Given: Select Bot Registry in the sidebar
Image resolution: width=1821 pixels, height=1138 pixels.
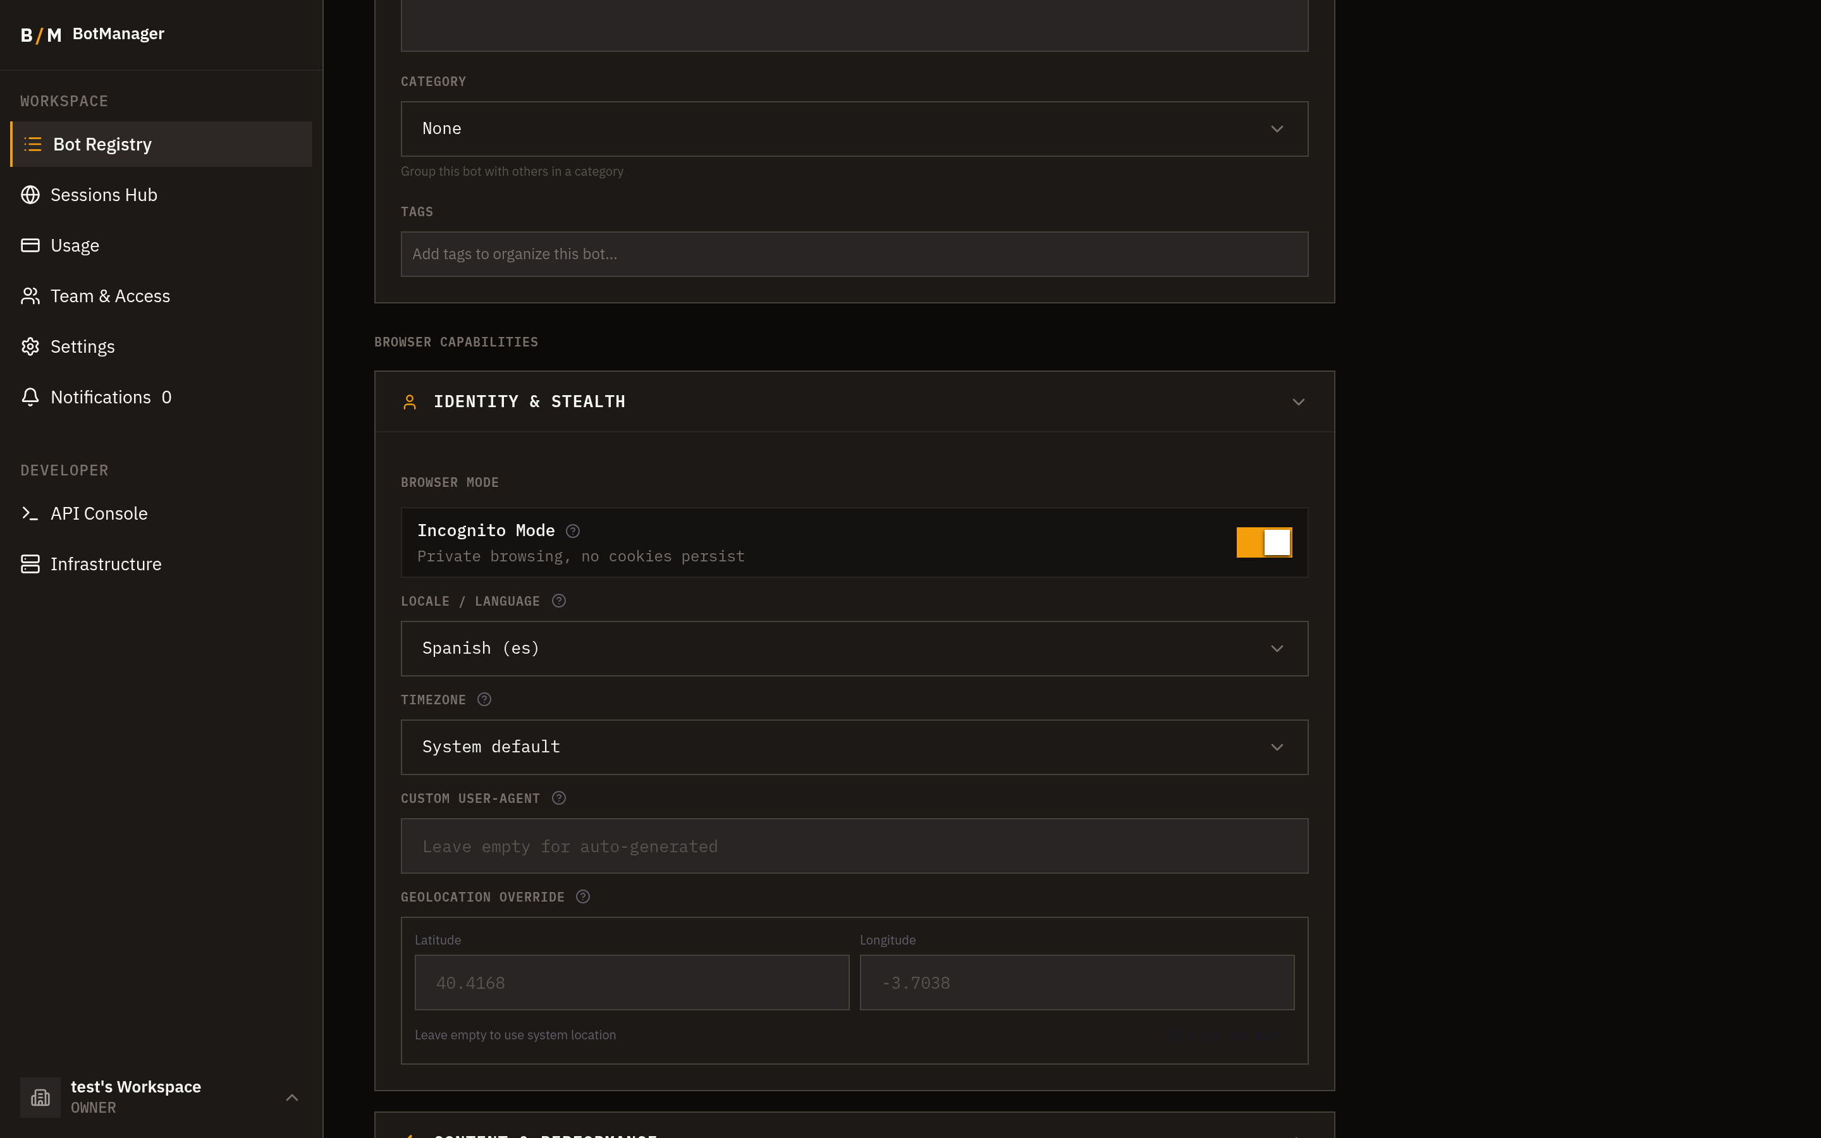Looking at the screenshot, I should pyautogui.click(x=102, y=144).
